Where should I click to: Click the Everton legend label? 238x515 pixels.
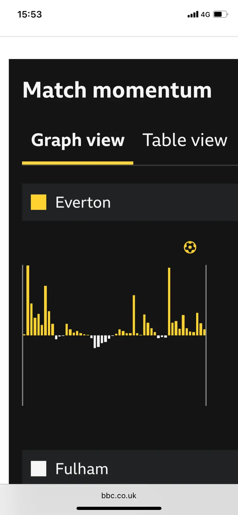83,202
